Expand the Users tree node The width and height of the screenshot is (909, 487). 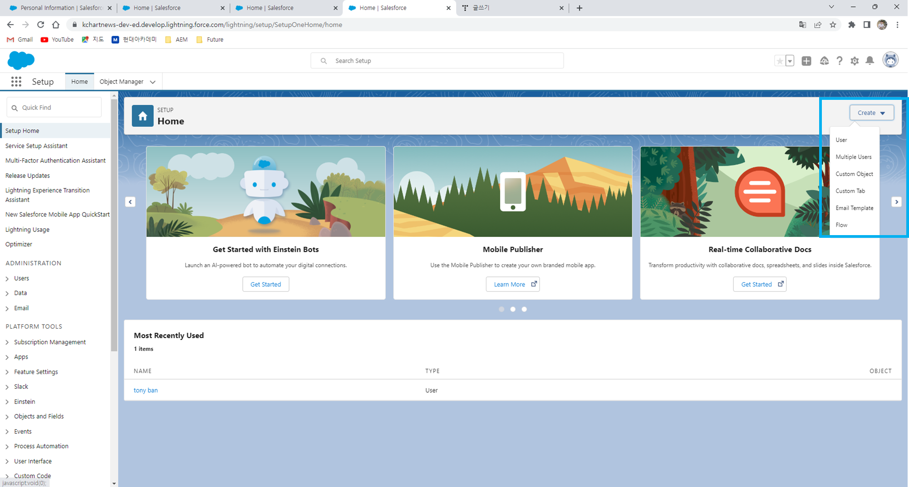(x=7, y=279)
